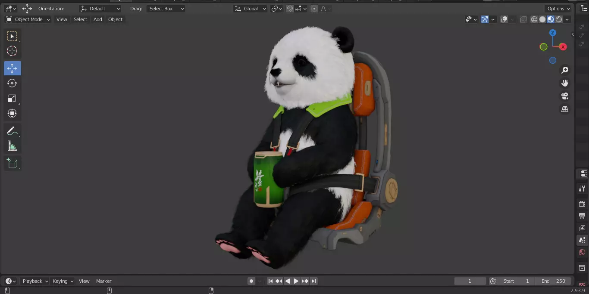Image resolution: width=589 pixels, height=294 pixels.
Task: Pick the Rotate tool
Action: tap(12, 83)
